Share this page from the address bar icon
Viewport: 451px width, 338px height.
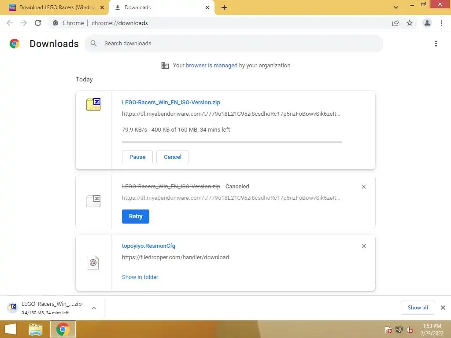(x=396, y=23)
